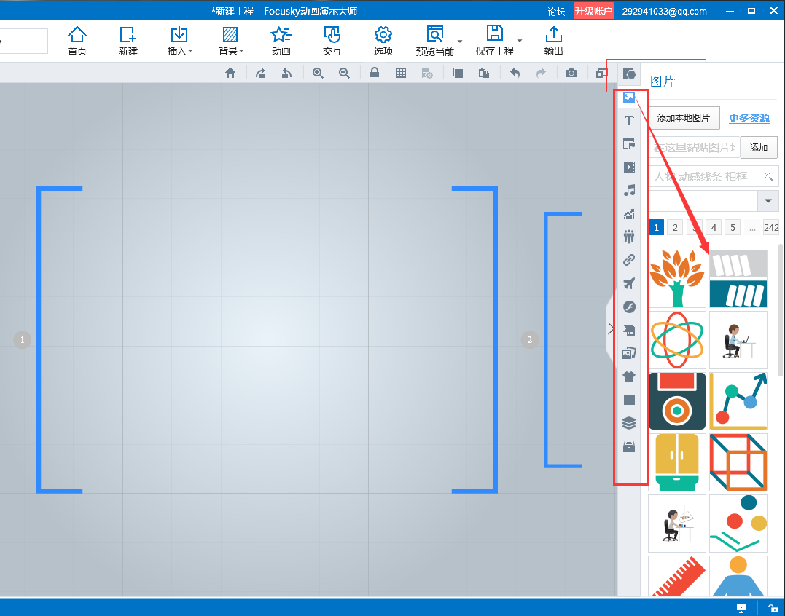785x616 pixels.
Task: Rotate canvas clockwise icon
Action: click(260, 73)
